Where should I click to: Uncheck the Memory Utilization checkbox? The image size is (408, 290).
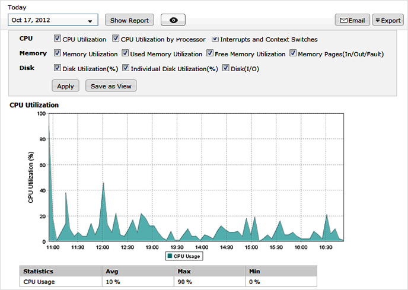pos(58,53)
